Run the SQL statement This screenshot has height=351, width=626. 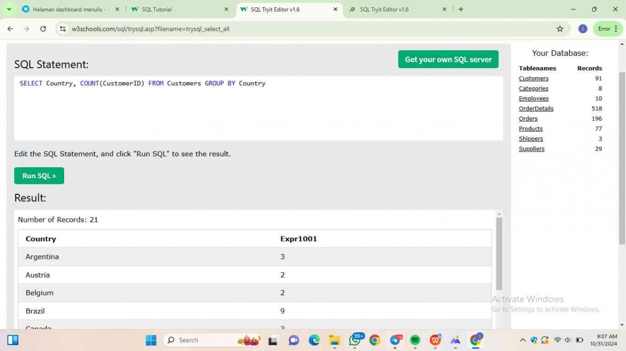39,176
